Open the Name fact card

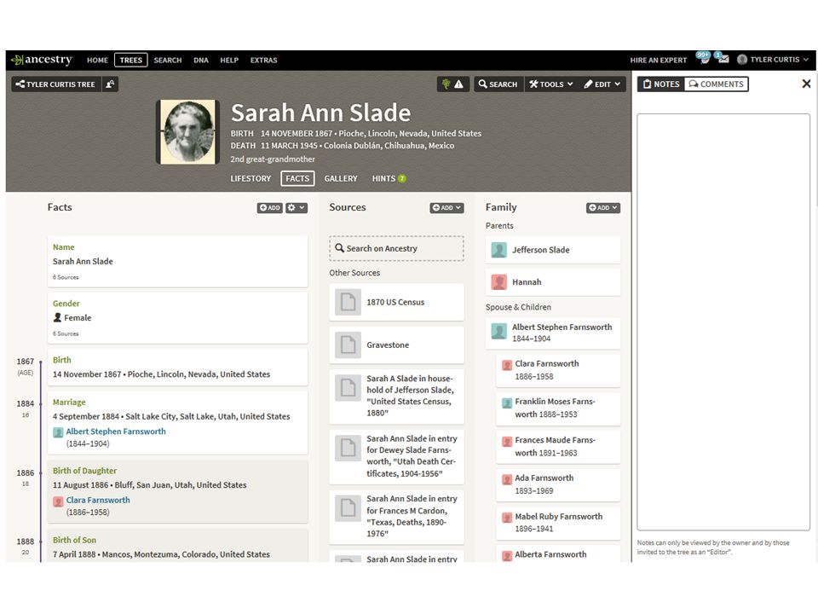tap(177, 262)
